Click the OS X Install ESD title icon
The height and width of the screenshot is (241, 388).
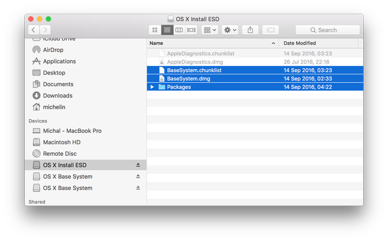(x=171, y=19)
